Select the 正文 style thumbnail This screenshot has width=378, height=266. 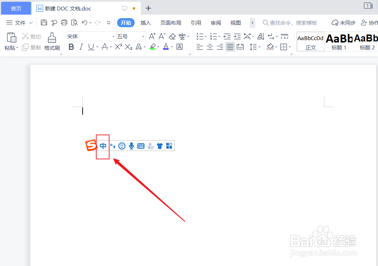tap(310, 41)
